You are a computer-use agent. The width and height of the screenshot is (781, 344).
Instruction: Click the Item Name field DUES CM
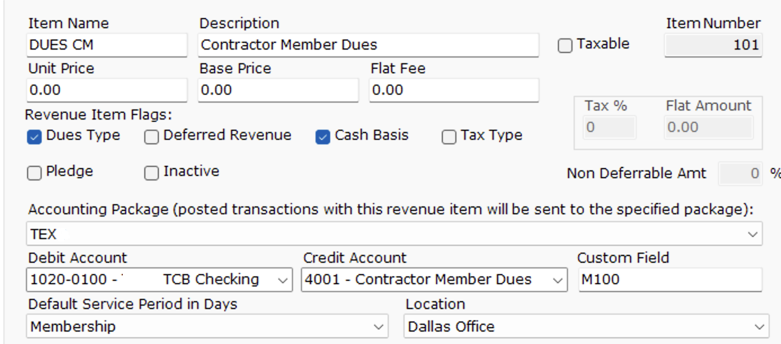[106, 45]
